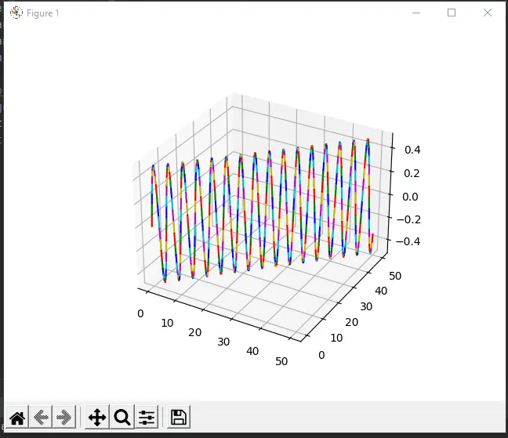
Task: Click the −0.4 tick label on vertical axis
Action: pos(411,242)
